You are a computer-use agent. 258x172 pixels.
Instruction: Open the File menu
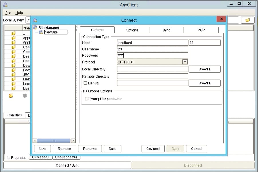(x=8, y=13)
